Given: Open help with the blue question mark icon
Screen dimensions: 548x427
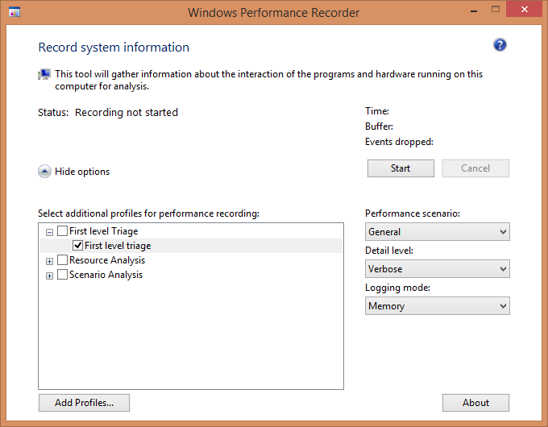Looking at the screenshot, I should [x=500, y=45].
